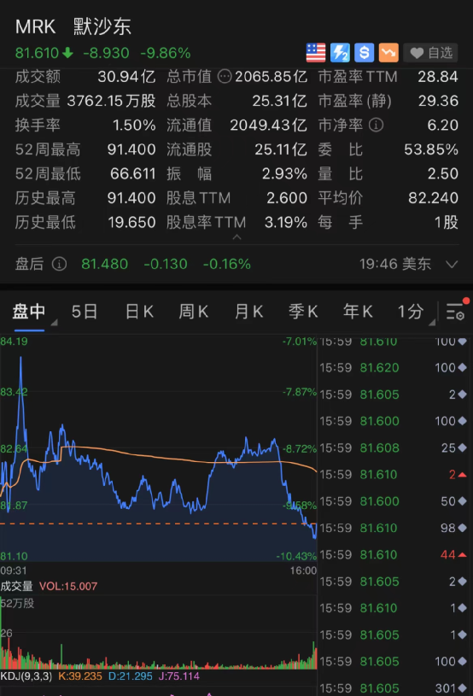The width and height of the screenshot is (473, 696).
Task: Select trade row 81.620 with volume 100
Action: coord(393,367)
